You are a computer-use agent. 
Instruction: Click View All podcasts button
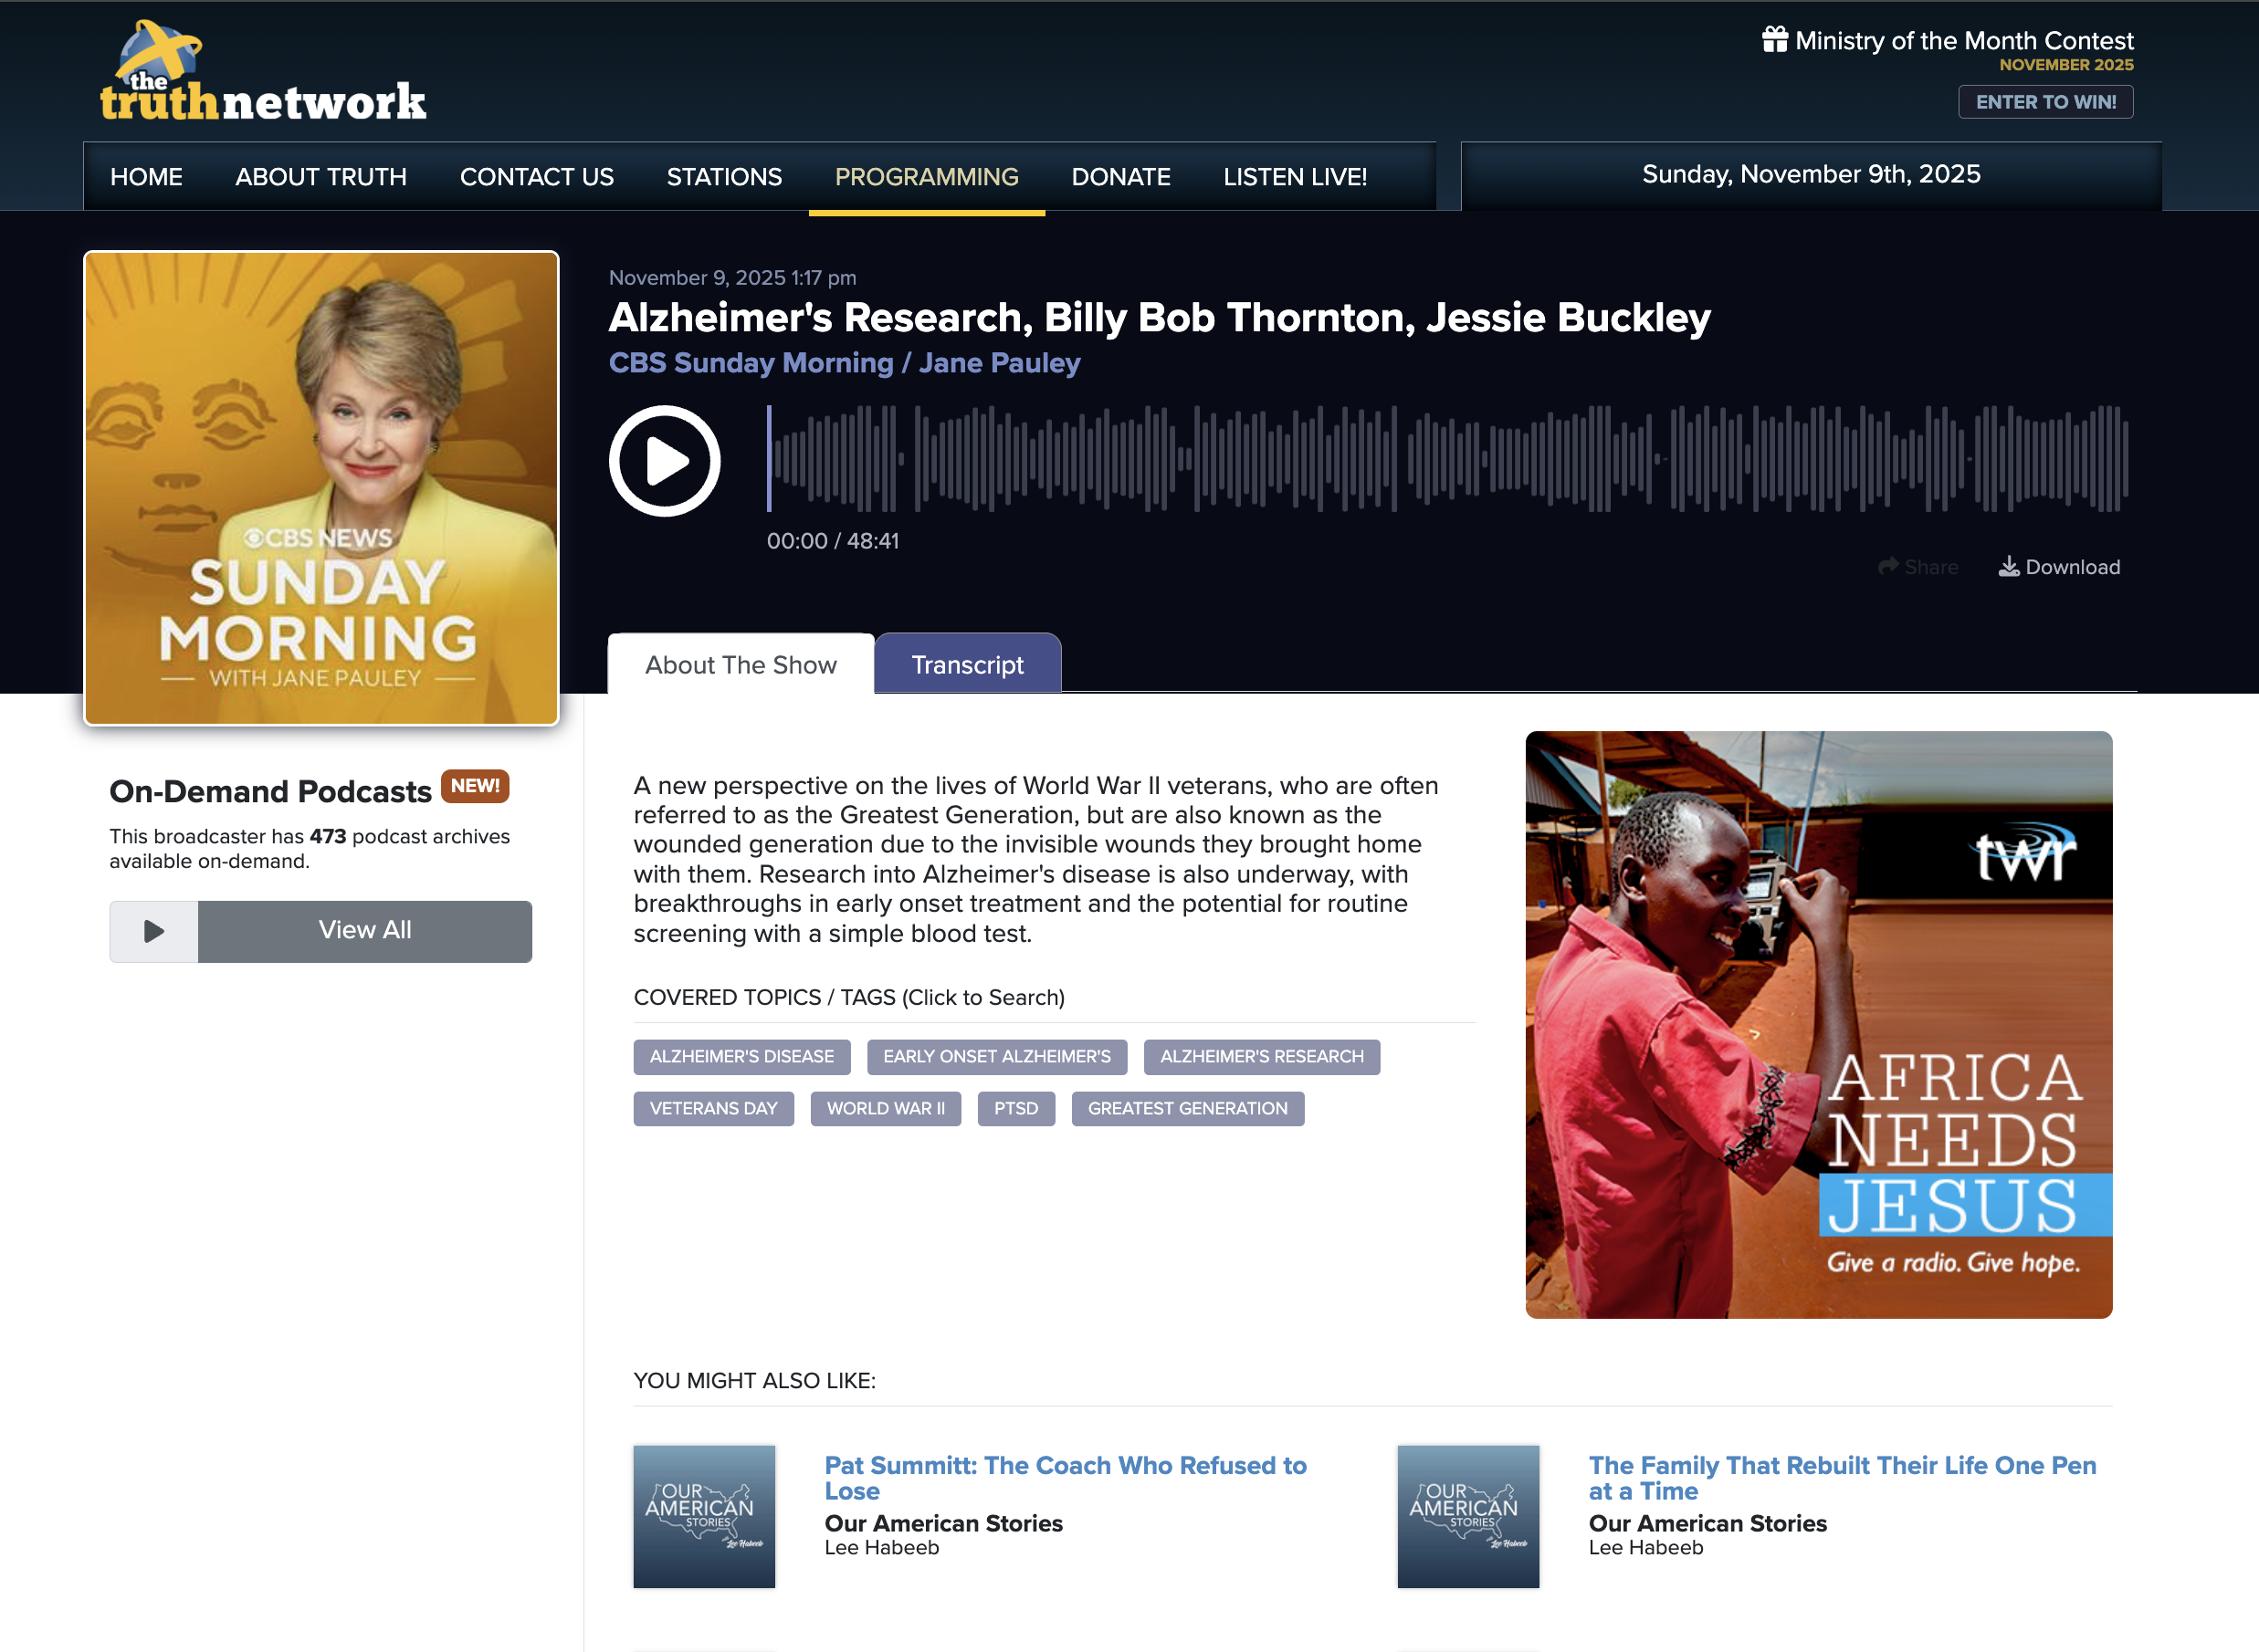(365, 931)
